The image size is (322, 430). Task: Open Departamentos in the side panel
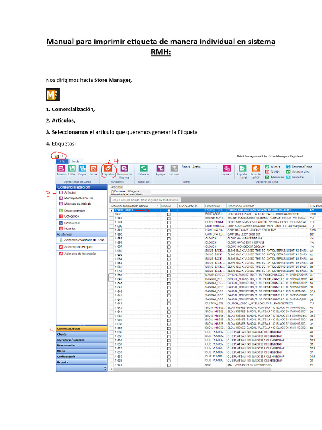72,211
